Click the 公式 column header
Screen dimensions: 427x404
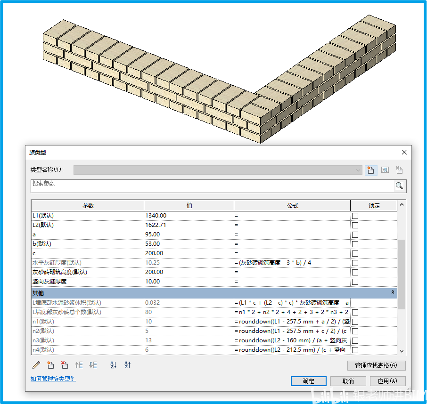point(292,206)
